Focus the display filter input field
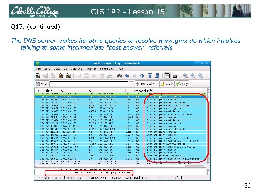259x194 pixels. [90, 84]
